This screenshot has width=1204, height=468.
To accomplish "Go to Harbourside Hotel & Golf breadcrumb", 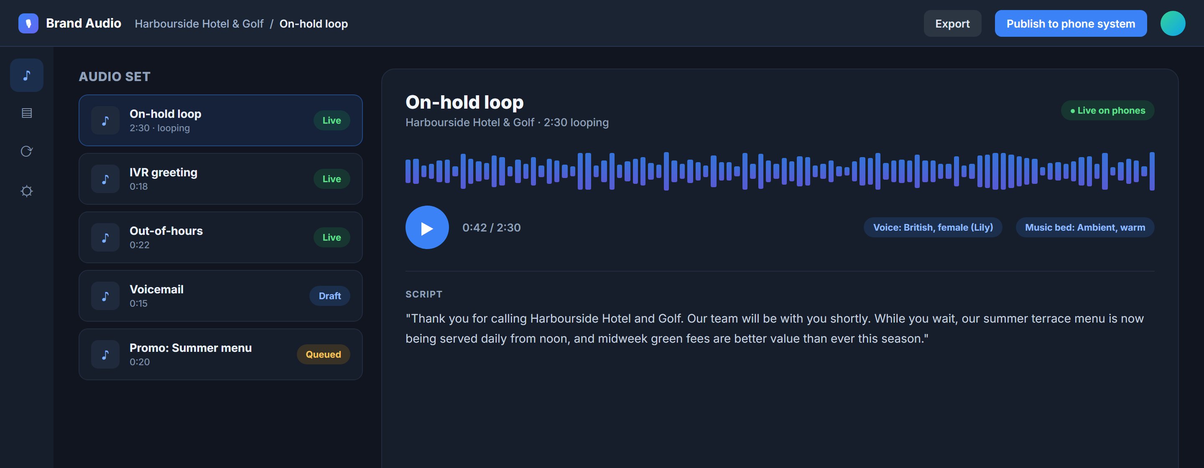I will 199,24.
